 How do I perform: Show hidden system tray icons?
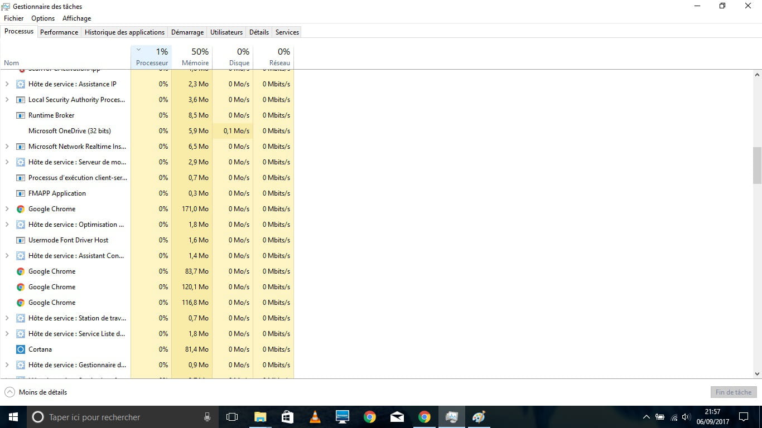coord(646,417)
